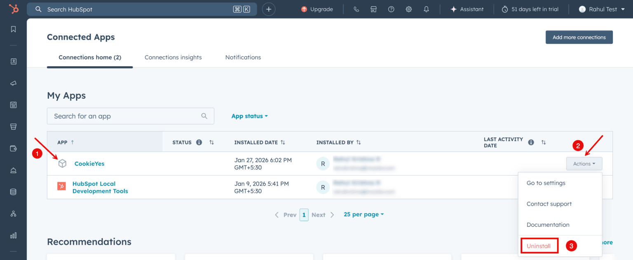The image size is (633, 260).
Task: Open HubSpot Local Development Tools link
Action: click(100, 187)
